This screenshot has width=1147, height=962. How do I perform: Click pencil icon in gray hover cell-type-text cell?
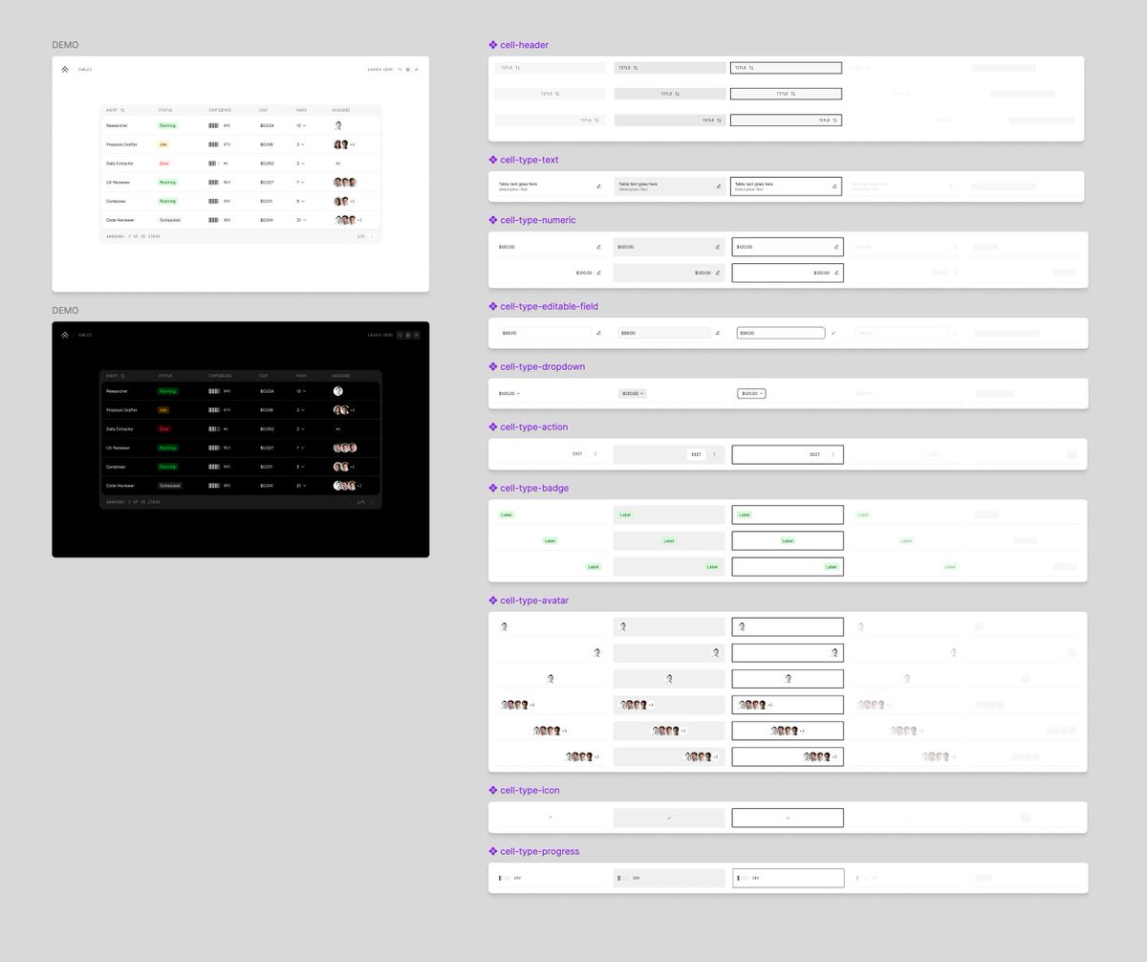[718, 186]
